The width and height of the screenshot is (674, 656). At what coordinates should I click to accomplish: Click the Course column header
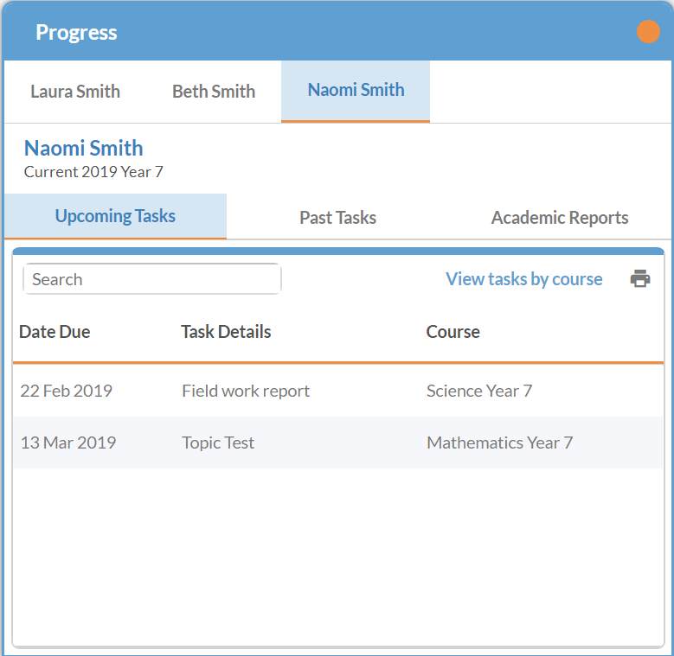[453, 332]
